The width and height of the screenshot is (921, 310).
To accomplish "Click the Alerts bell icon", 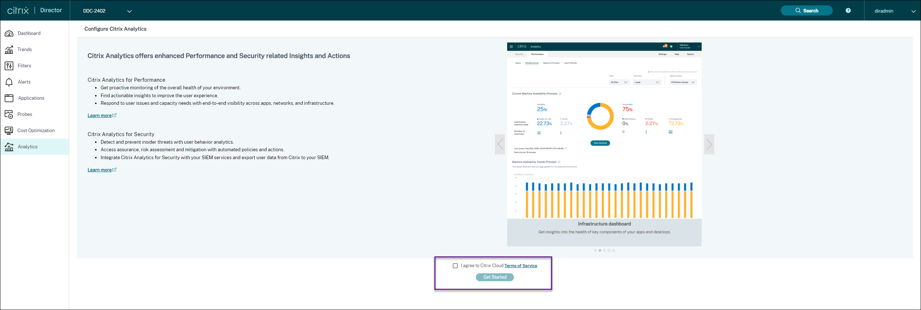I will [x=9, y=82].
